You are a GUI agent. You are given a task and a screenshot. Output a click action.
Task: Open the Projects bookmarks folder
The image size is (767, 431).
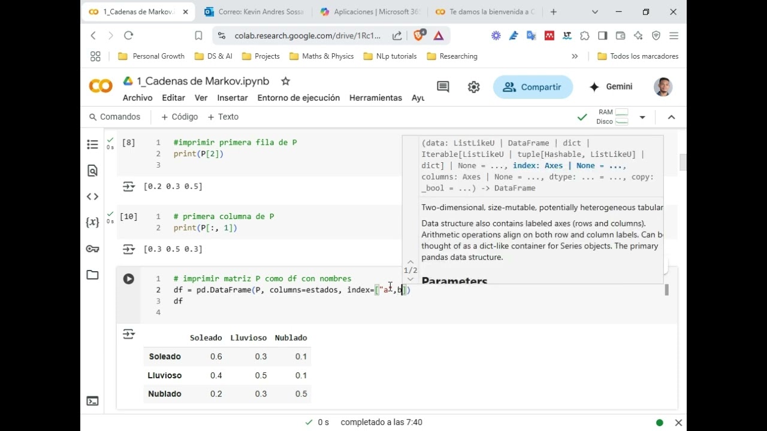(261, 56)
